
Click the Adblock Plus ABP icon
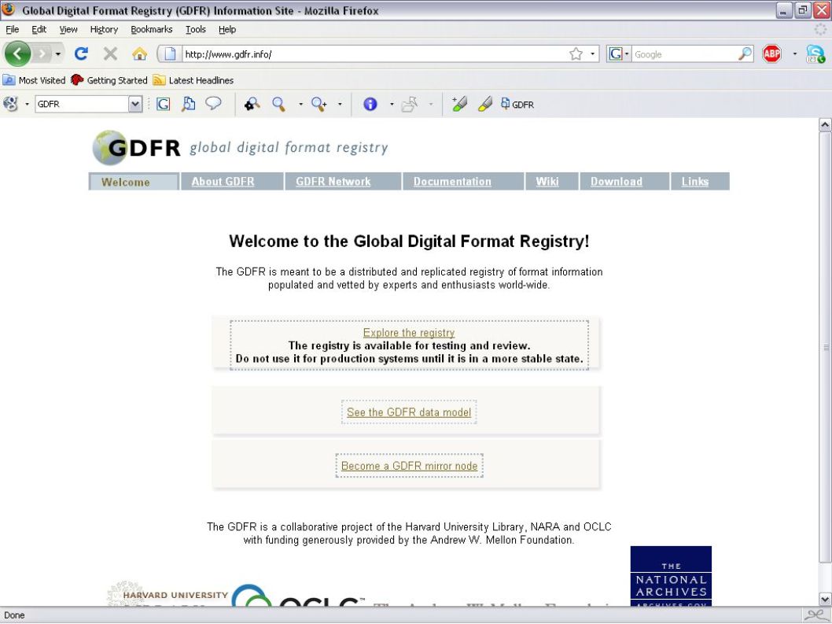pos(771,54)
